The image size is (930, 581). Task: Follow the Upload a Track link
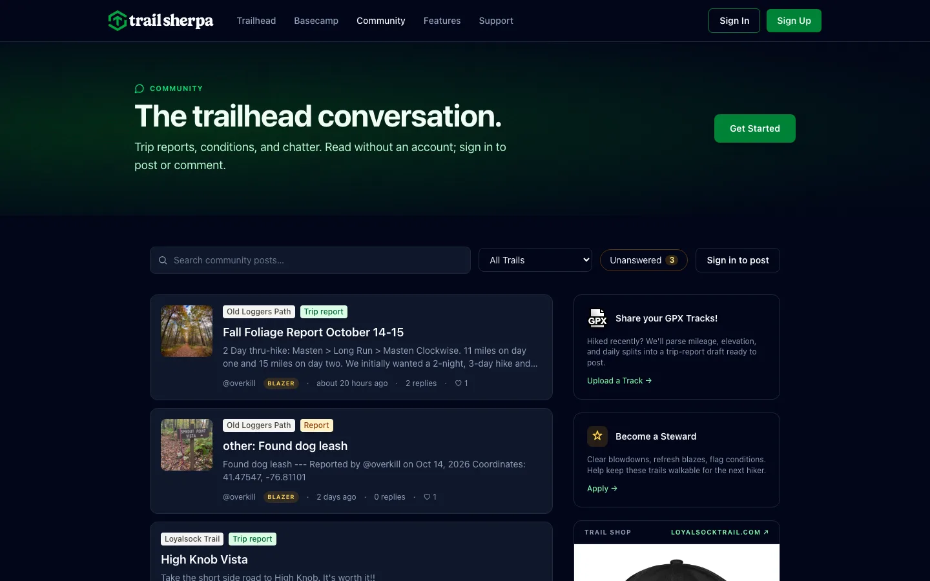point(619,381)
